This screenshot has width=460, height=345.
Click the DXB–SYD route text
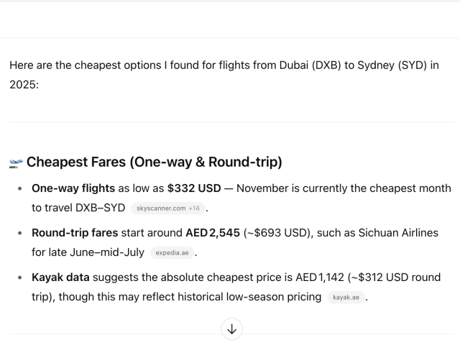101,208
